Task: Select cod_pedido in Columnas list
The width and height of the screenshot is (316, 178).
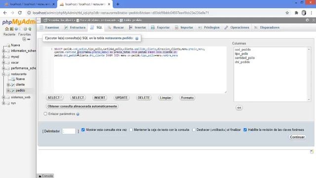Action: (x=243, y=49)
